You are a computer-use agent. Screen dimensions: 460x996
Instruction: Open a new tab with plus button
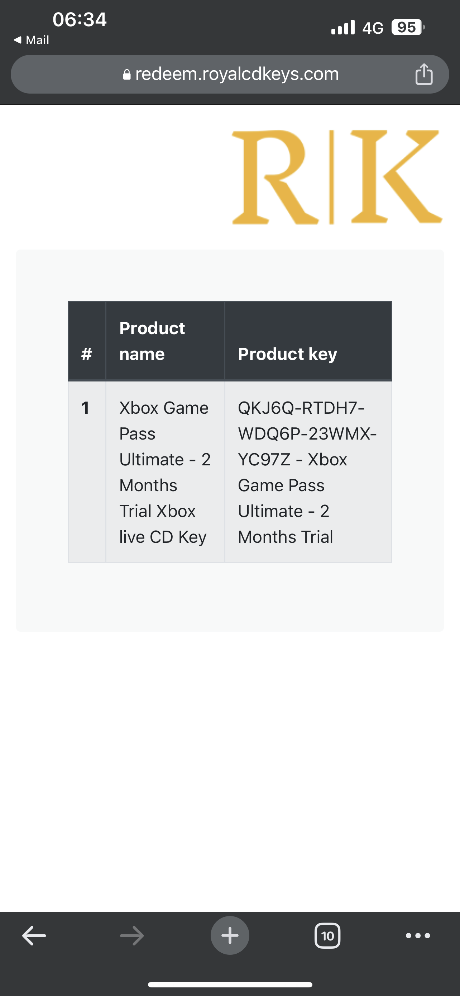230,935
